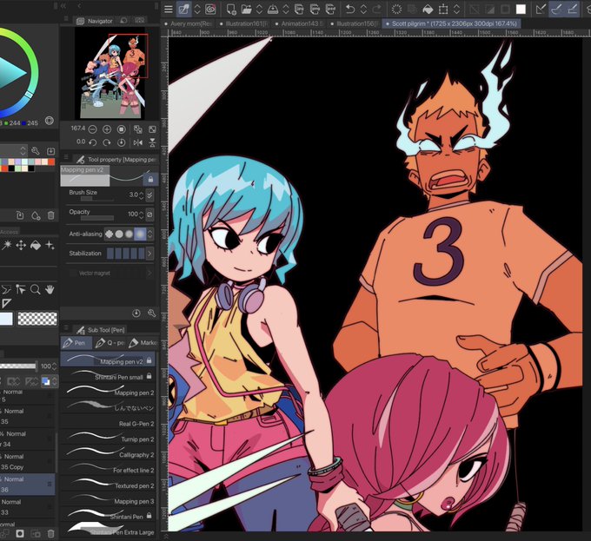Select the Shintani Pen Extra Large brush
This screenshot has width=591, height=541.
(108, 530)
